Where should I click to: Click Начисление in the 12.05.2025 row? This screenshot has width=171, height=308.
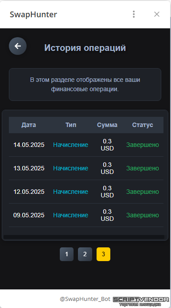pyautogui.click(x=70, y=192)
